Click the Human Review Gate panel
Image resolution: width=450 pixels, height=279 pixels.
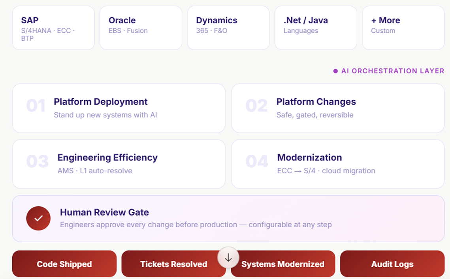click(228, 219)
